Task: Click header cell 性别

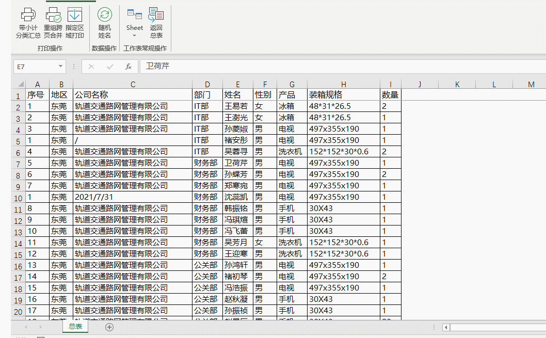Action: coord(265,94)
